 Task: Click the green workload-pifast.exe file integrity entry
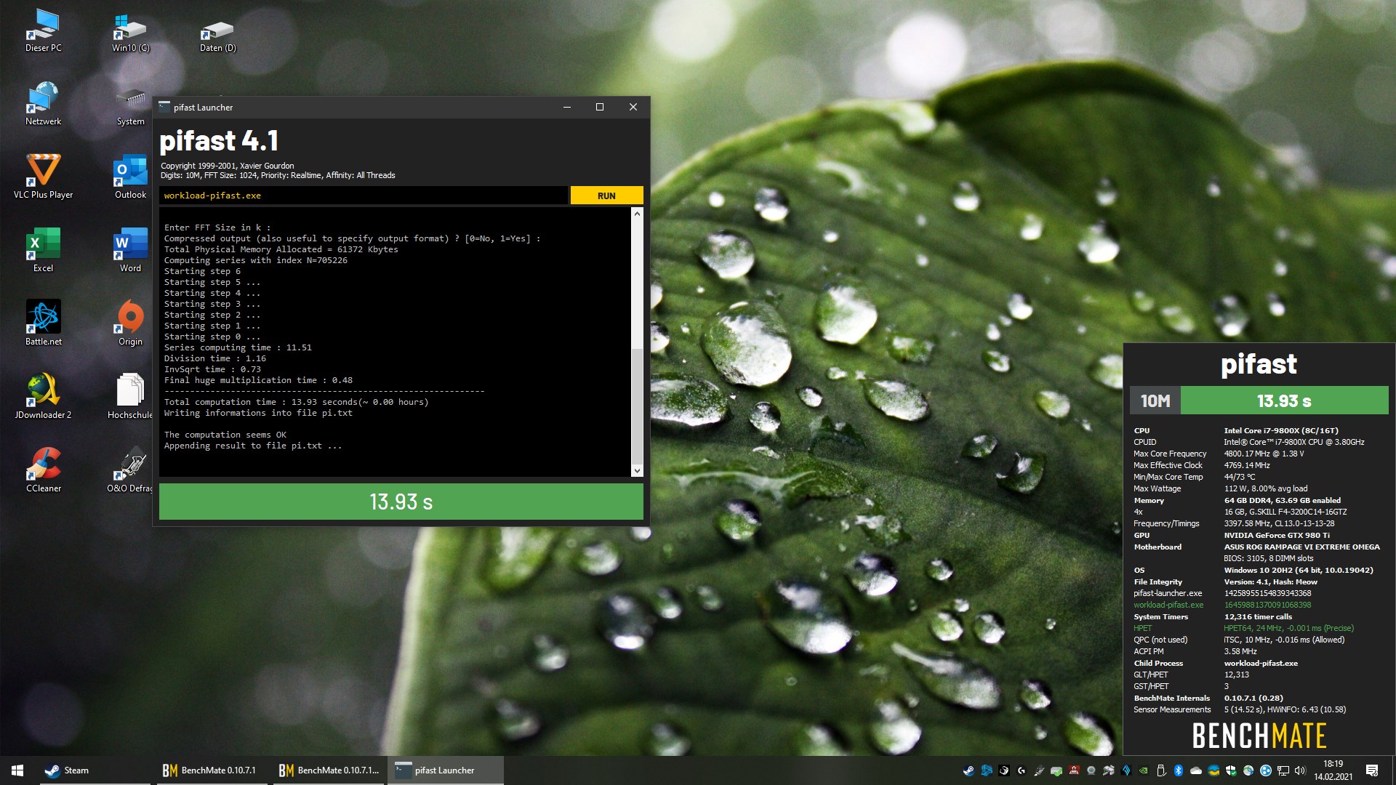pyautogui.click(x=1168, y=605)
